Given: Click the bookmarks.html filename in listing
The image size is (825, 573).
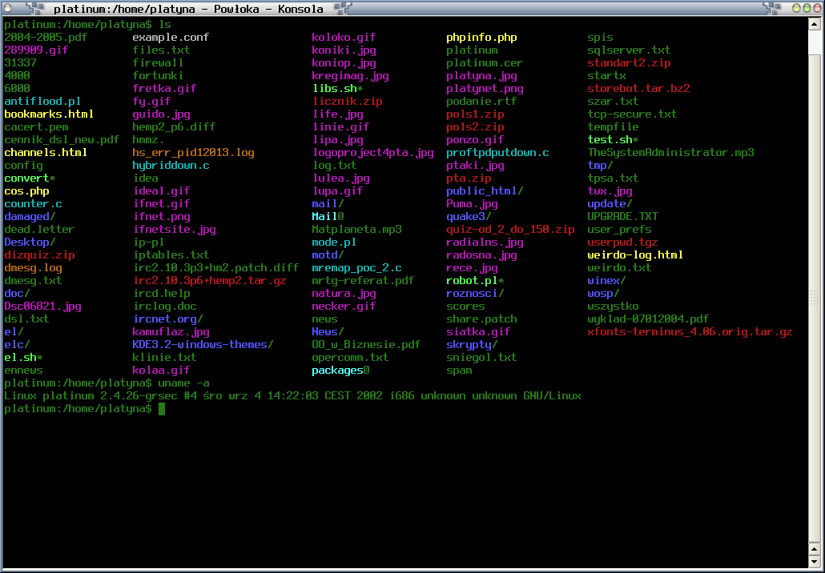Looking at the screenshot, I should pos(49,114).
